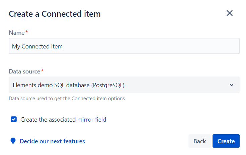The height and width of the screenshot is (155, 246).
Task: Select 'Elements demo SQL database (PostgreSQL)' value text
Action: click(x=69, y=85)
